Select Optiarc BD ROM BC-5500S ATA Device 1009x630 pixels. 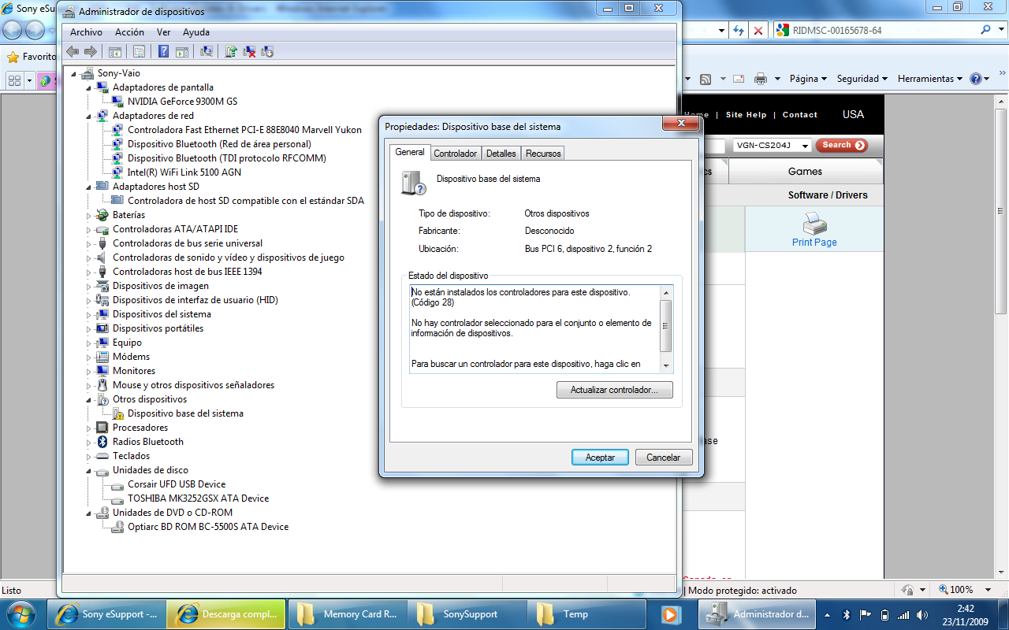point(208,527)
